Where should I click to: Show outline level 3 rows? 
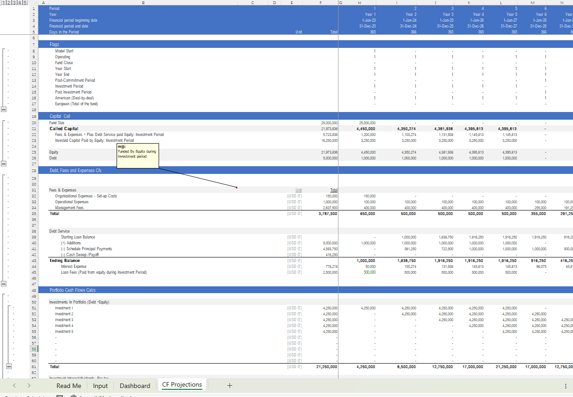pyautogui.click(x=14, y=3)
